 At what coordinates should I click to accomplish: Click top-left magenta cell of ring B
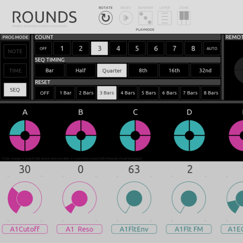pyautogui.click(x=74, y=128)
